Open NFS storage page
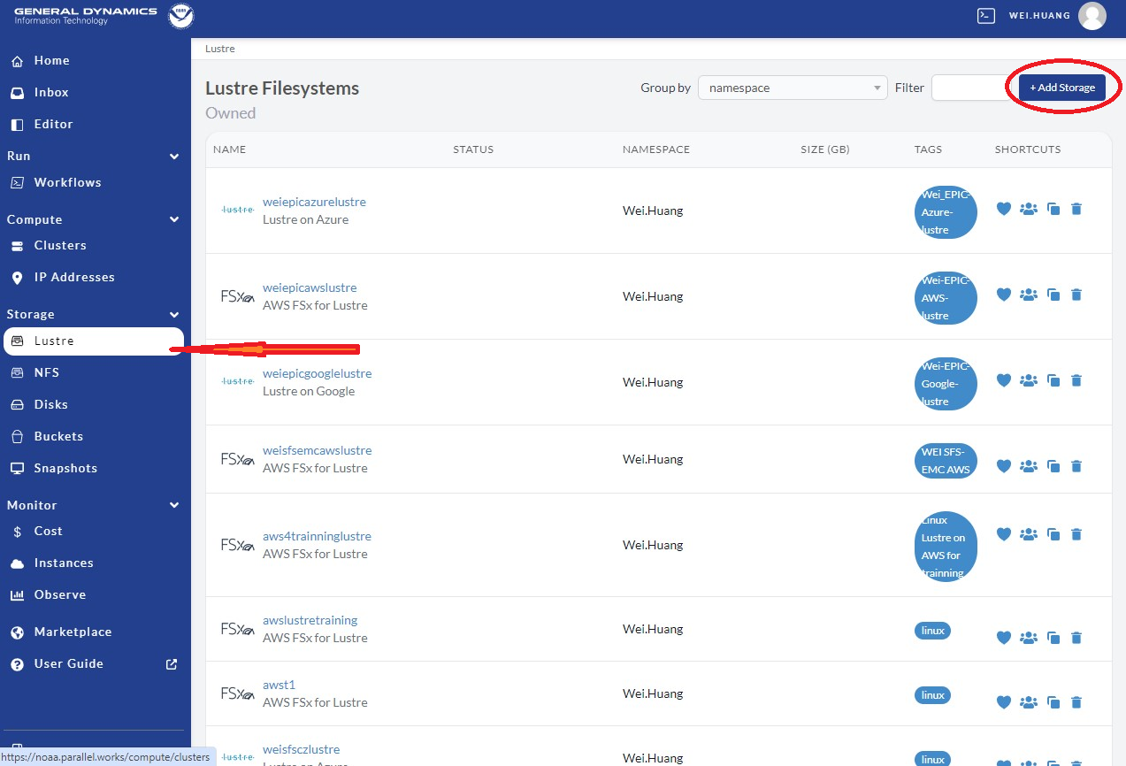 [x=47, y=372]
